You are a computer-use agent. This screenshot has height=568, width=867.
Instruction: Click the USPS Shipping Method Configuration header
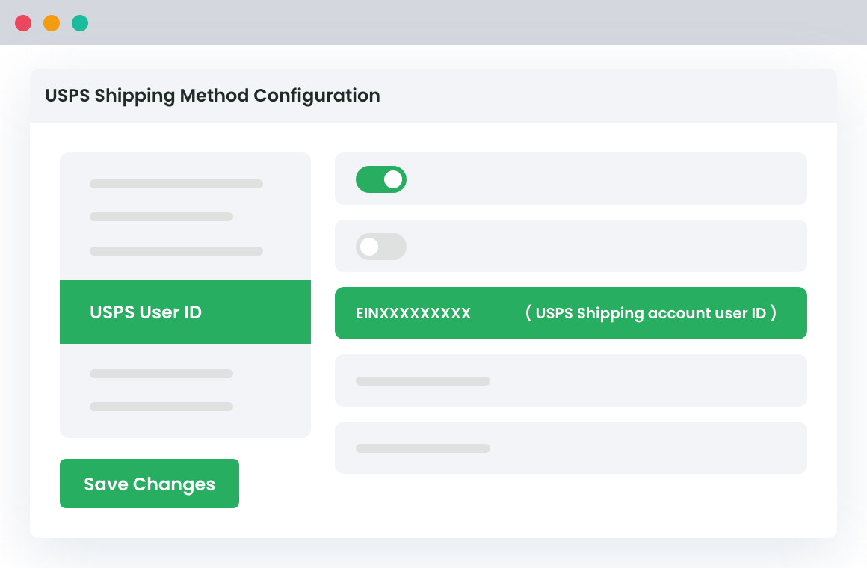click(212, 96)
